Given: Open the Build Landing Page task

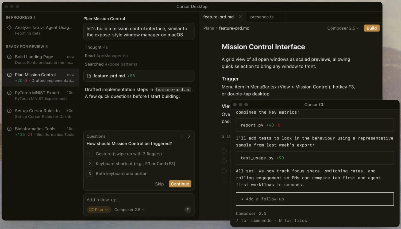Looking at the screenshot, I should (x=40, y=59).
